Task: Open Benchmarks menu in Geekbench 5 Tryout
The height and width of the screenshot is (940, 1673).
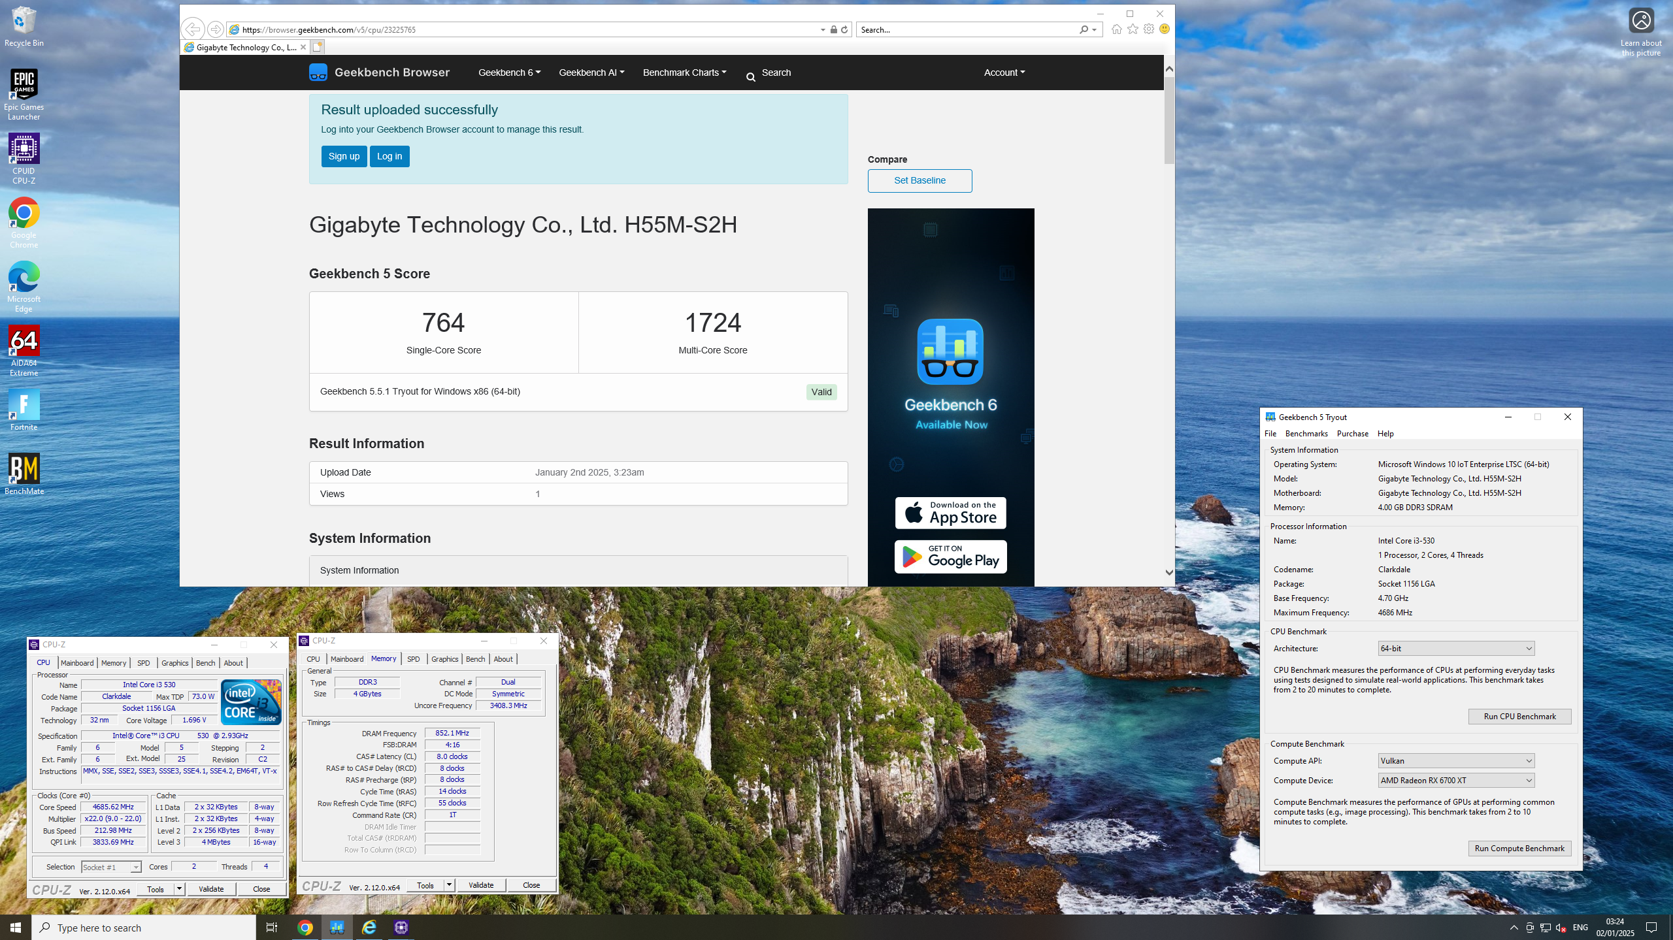Action: (1306, 434)
